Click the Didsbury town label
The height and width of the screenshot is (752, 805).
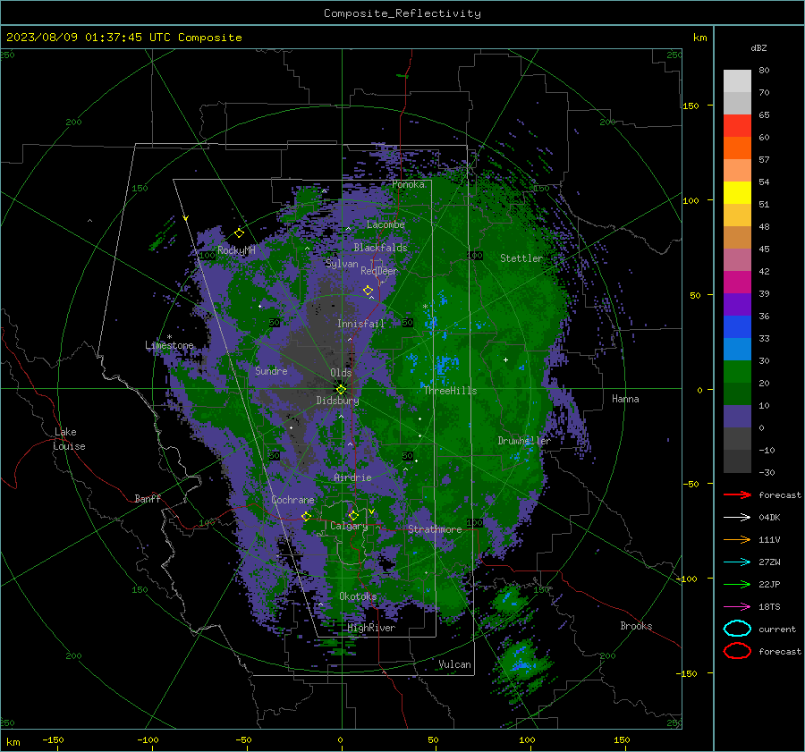[337, 400]
